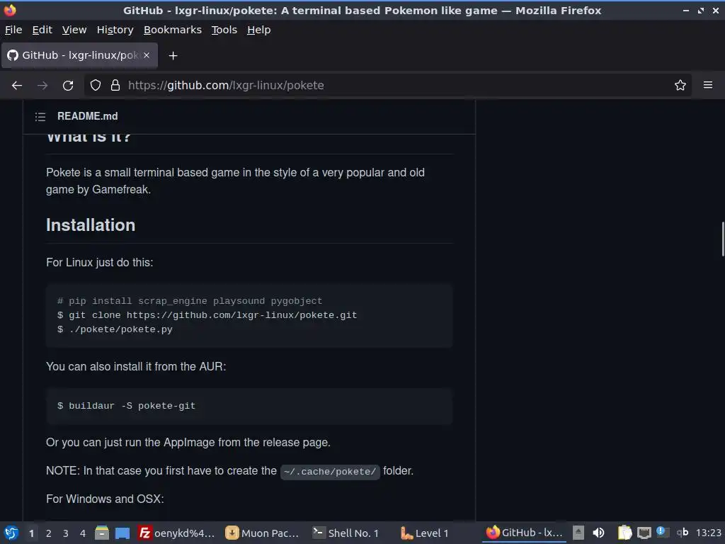Open README outline table of contents icon

point(40,117)
